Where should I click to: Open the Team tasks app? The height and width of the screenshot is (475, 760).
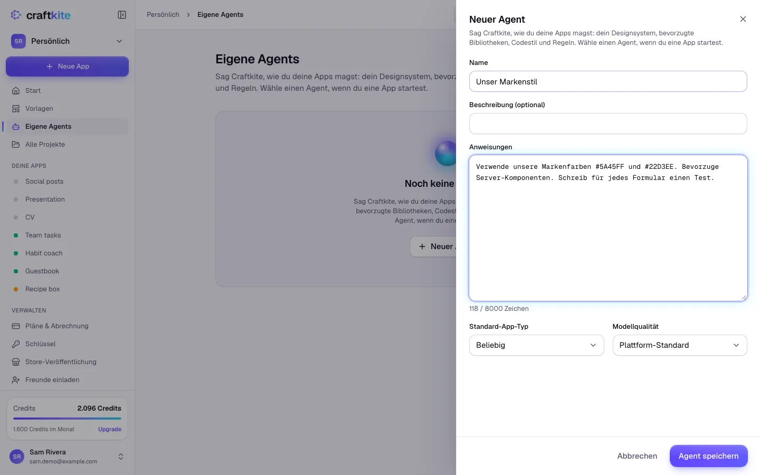coord(67,235)
